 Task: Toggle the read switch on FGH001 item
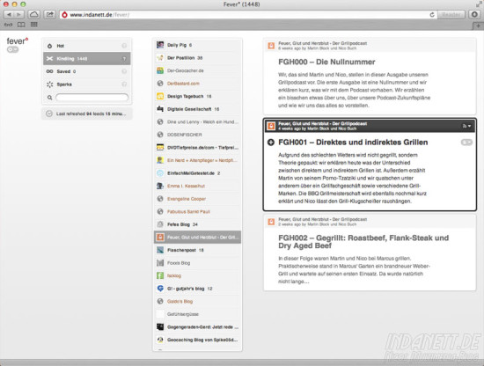coord(466,143)
